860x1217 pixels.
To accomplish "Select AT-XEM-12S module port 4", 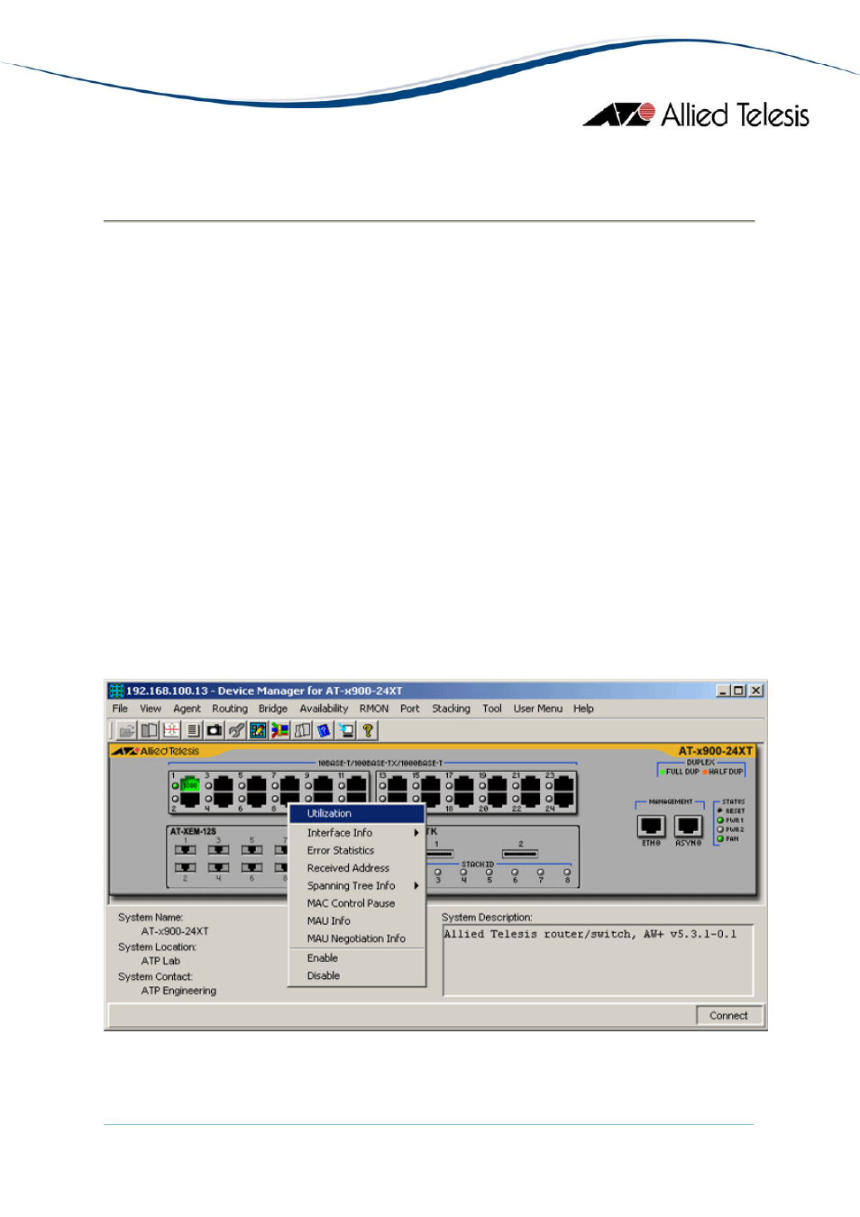I will (x=218, y=867).
